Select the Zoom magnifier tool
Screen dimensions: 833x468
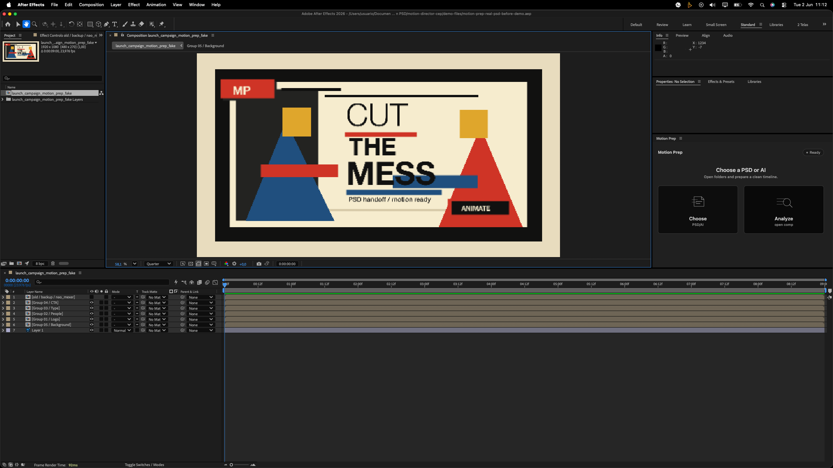pyautogui.click(x=34, y=24)
